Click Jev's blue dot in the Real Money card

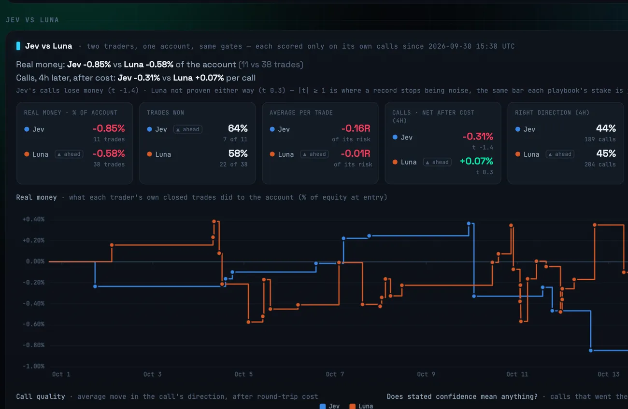(27, 129)
